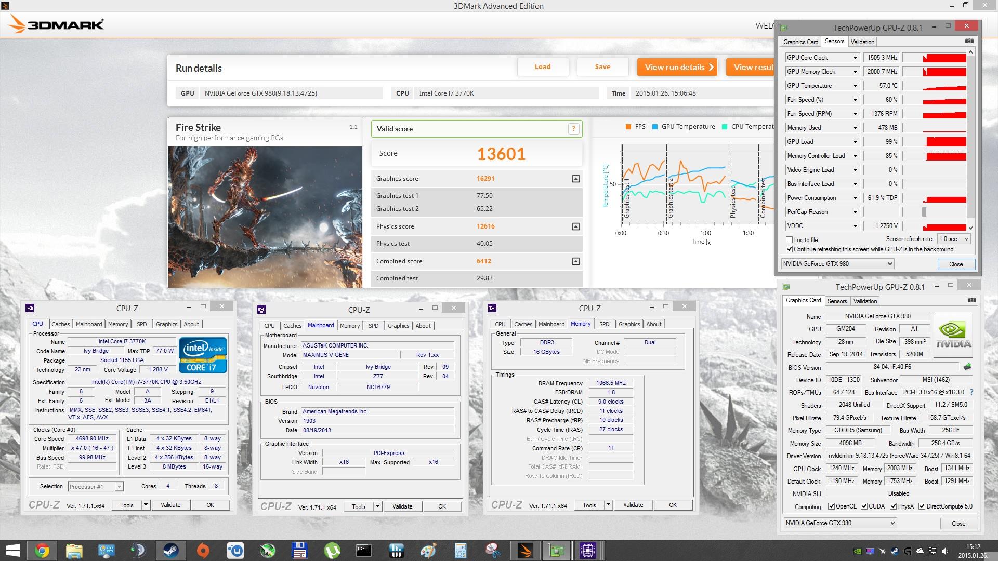Open floppy disk save app in taskbar
This screenshot has width=998, height=561.
click(300, 551)
